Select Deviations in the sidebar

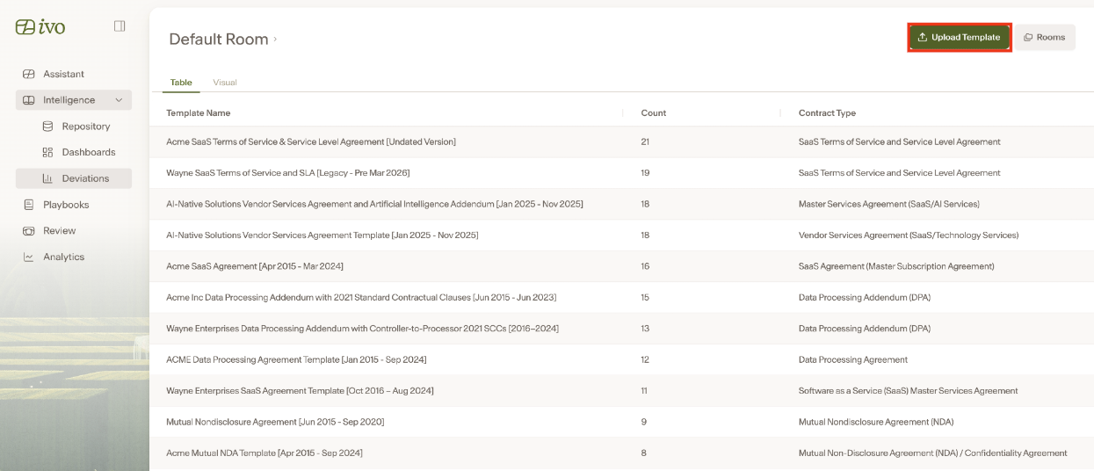point(74,178)
